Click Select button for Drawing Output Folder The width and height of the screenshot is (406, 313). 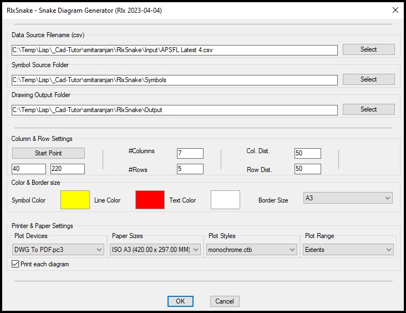coord(368,109)
